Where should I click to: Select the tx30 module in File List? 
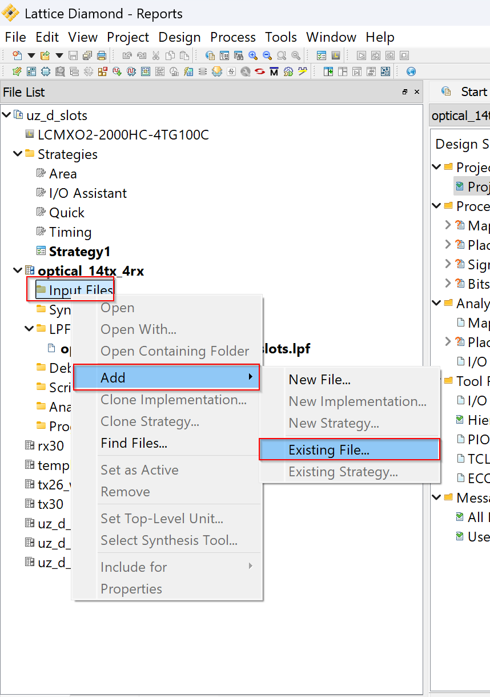coord(51,504)
